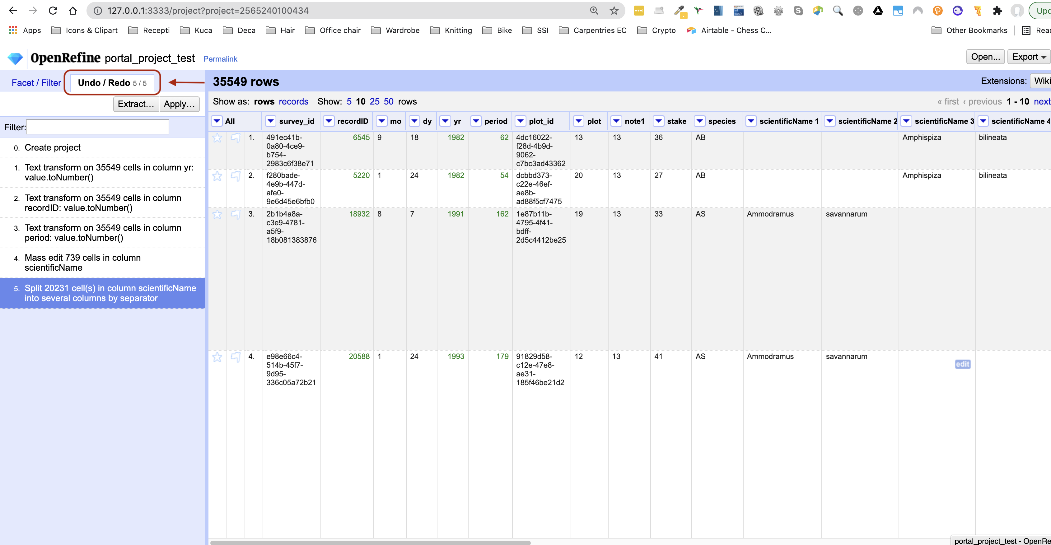Click the horizontal scrollbar under the grid
1051x545 pixels.
click(x=370, y=542)
